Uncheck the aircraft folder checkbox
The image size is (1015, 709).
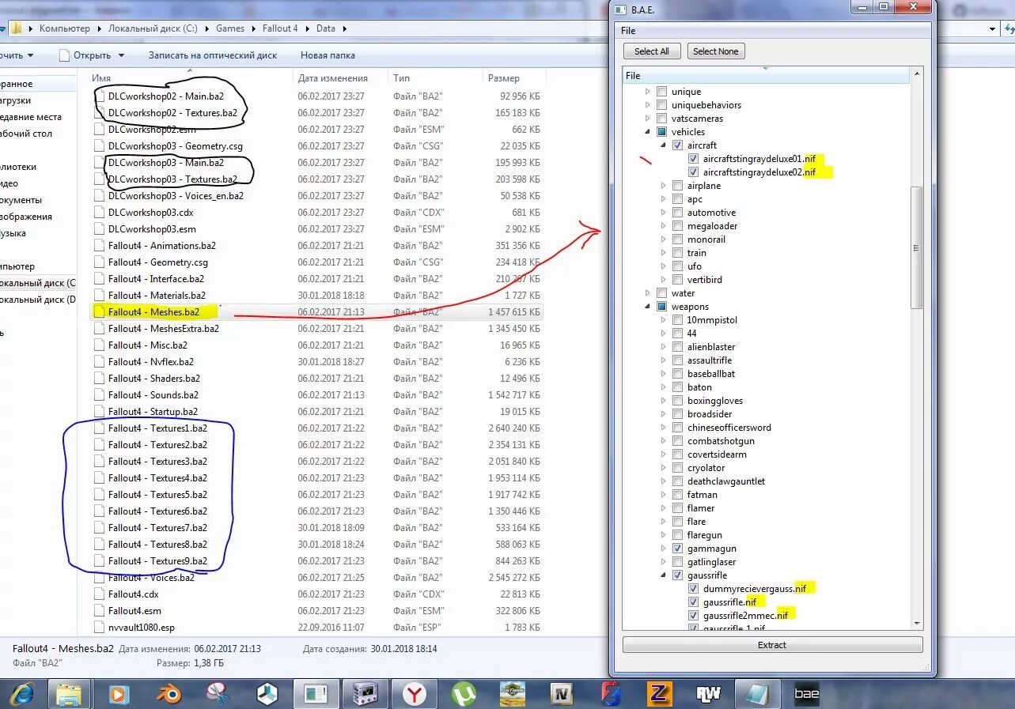pyautogui.click(x=677, y=145)
